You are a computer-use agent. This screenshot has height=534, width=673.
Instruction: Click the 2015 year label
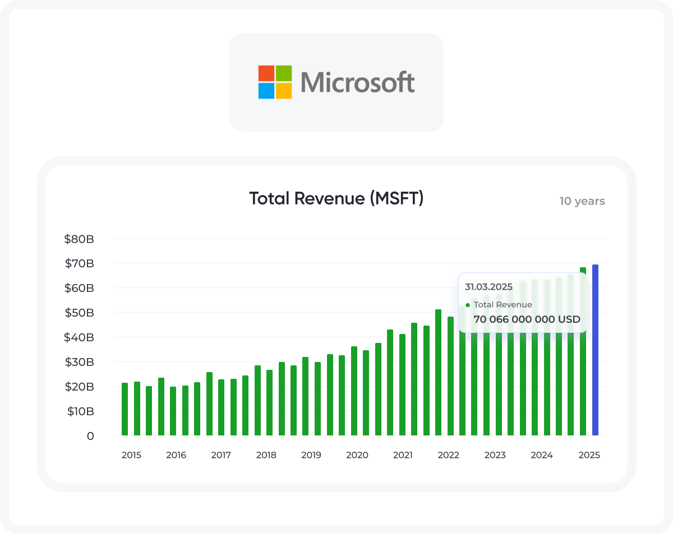click(131, 455)
